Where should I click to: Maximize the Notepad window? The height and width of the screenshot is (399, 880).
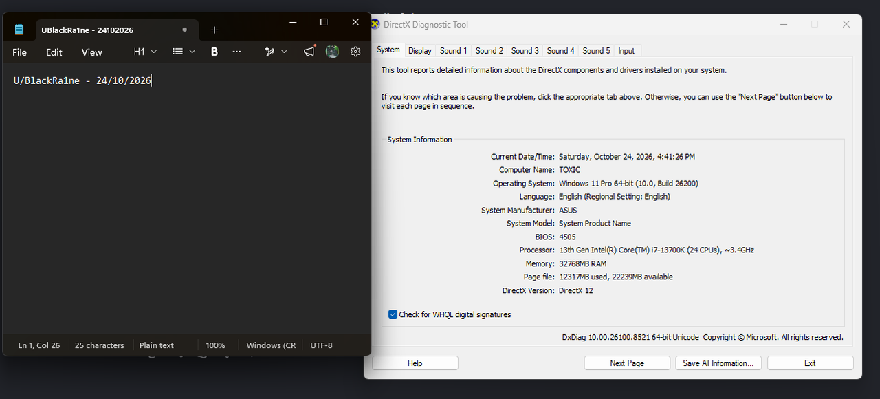(x=324, y=22)
